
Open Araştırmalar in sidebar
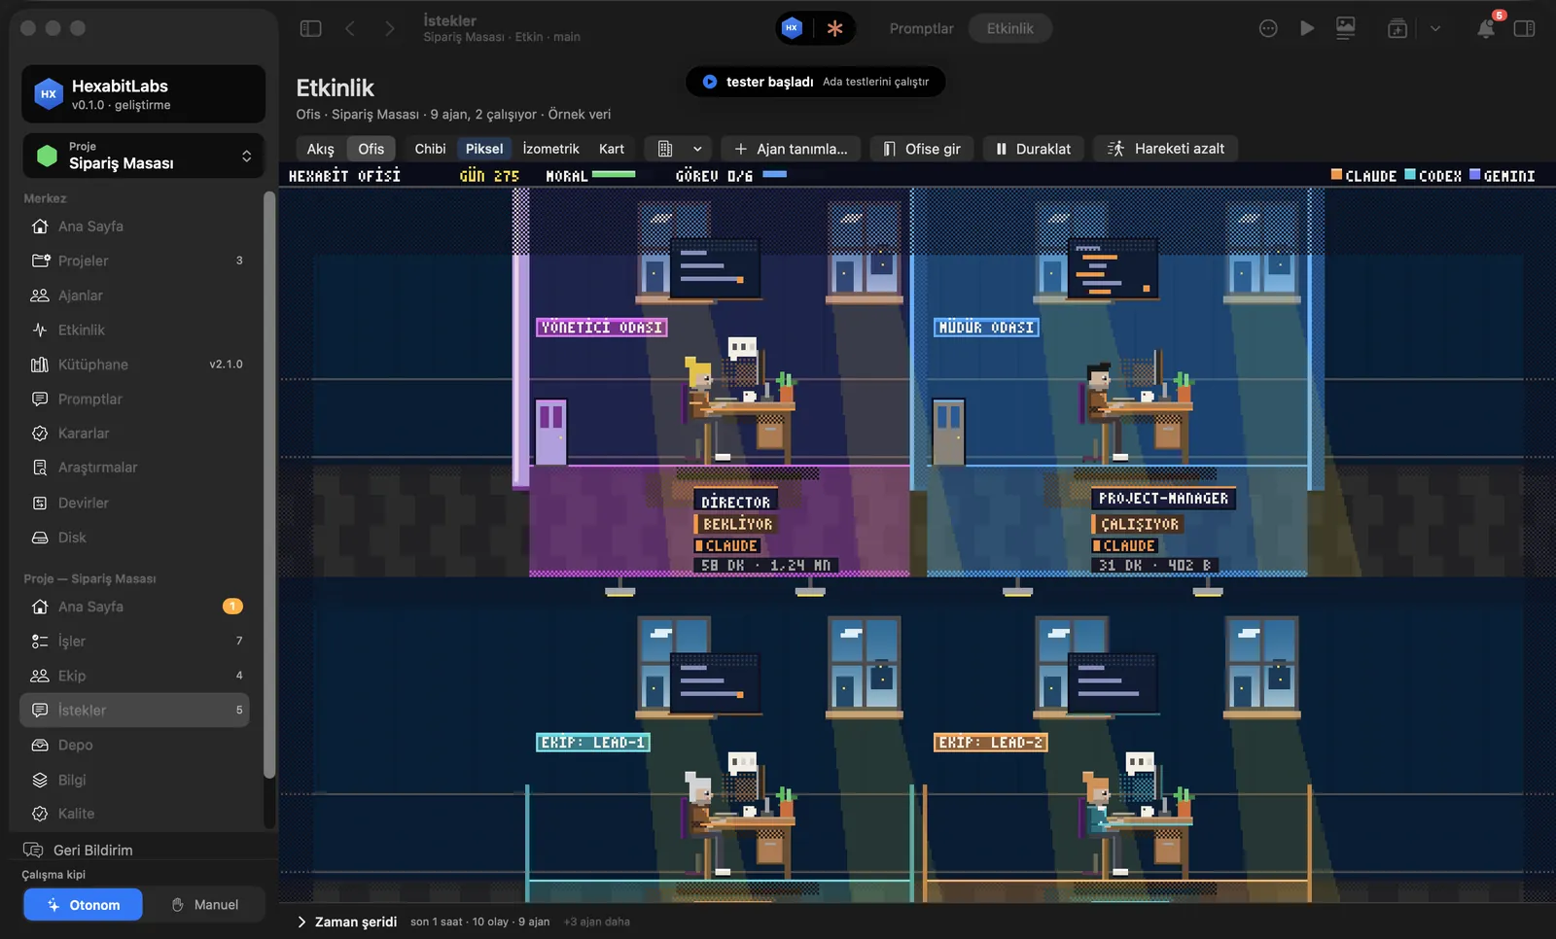[x=136, y=468]
